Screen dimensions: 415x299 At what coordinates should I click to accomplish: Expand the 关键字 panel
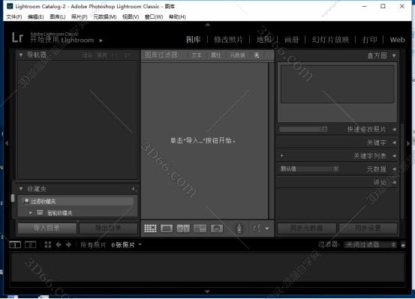394,142
